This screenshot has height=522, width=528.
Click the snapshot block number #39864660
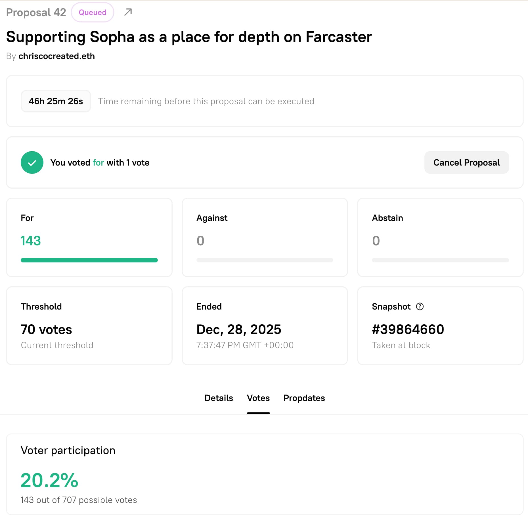tap(408, 329)
